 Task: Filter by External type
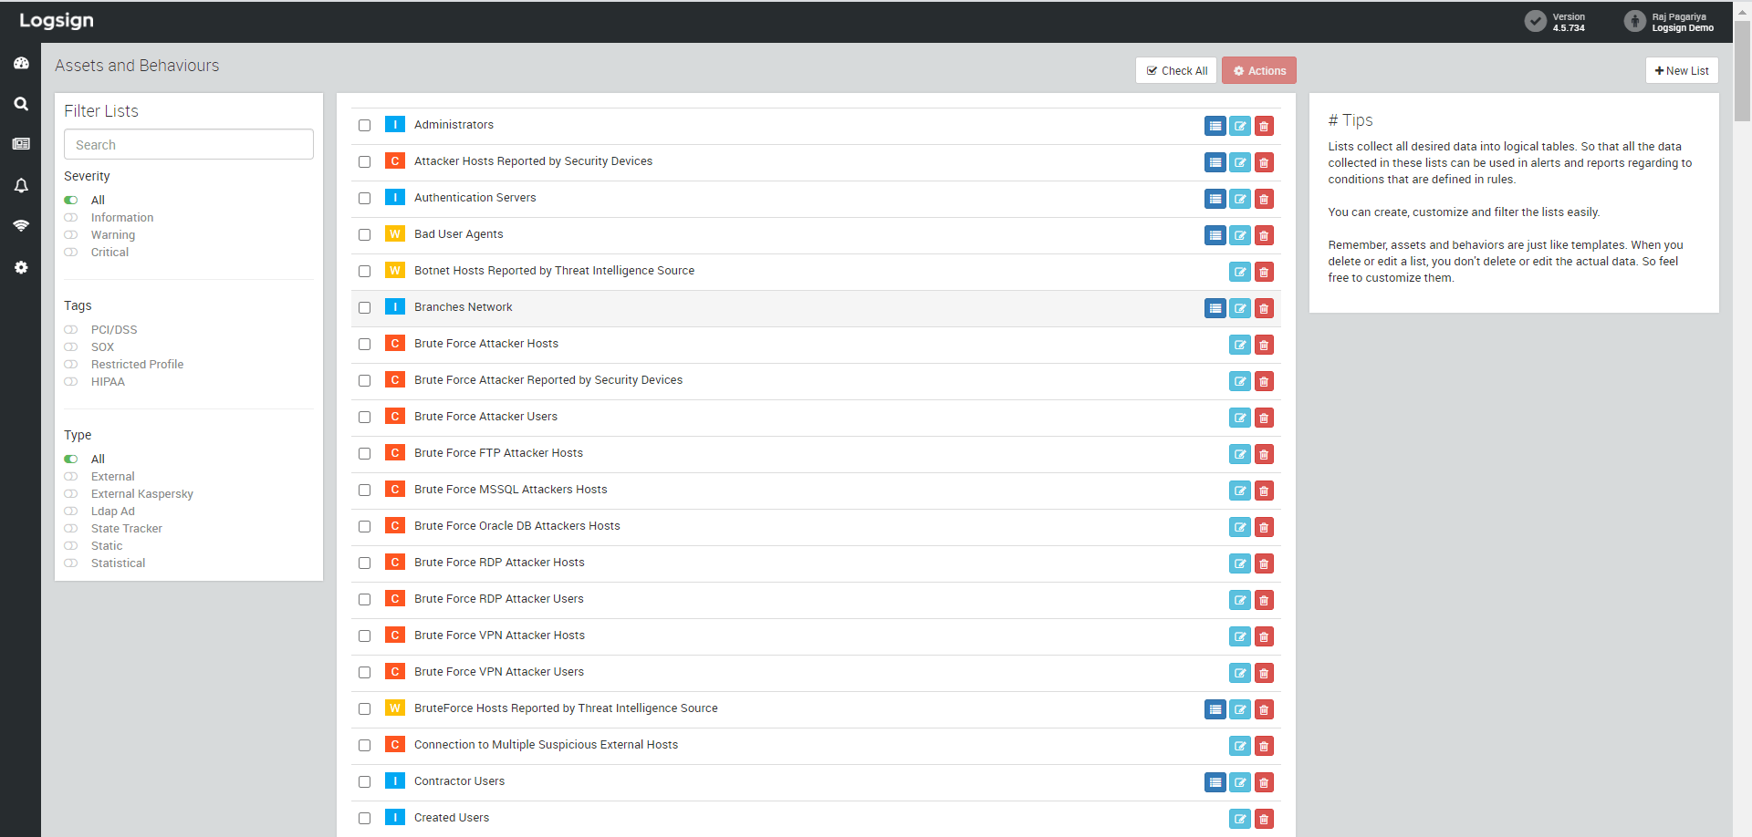pyautogui.click(x=71, y=477)
